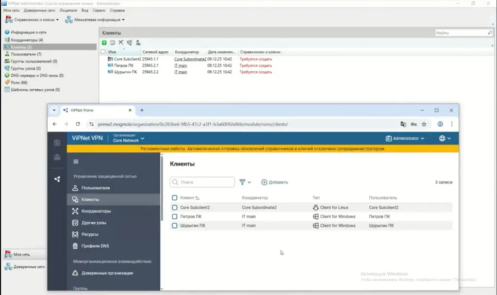This screenshot has height=295, width=497.
Task: Select Информация о сети in tree
Action: pos(29,33)
